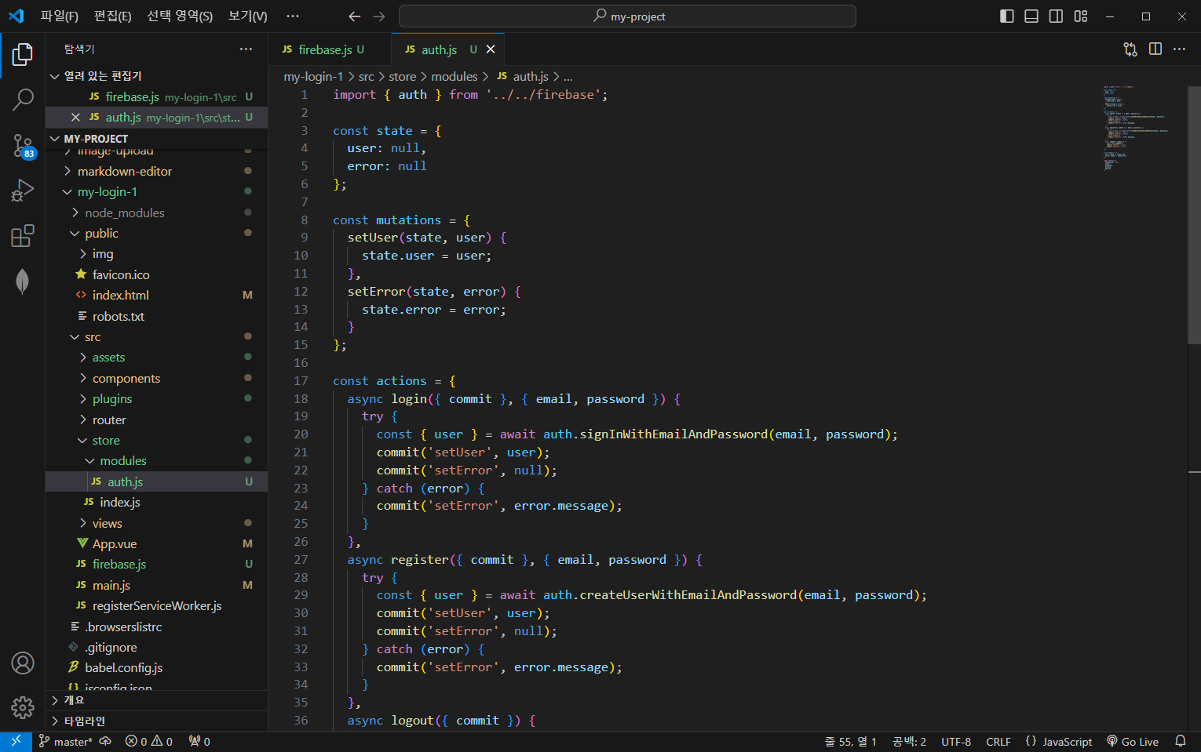1201x752 pixels.
Task: Collapse the my-login-1 folder
Action: point(156,192)
